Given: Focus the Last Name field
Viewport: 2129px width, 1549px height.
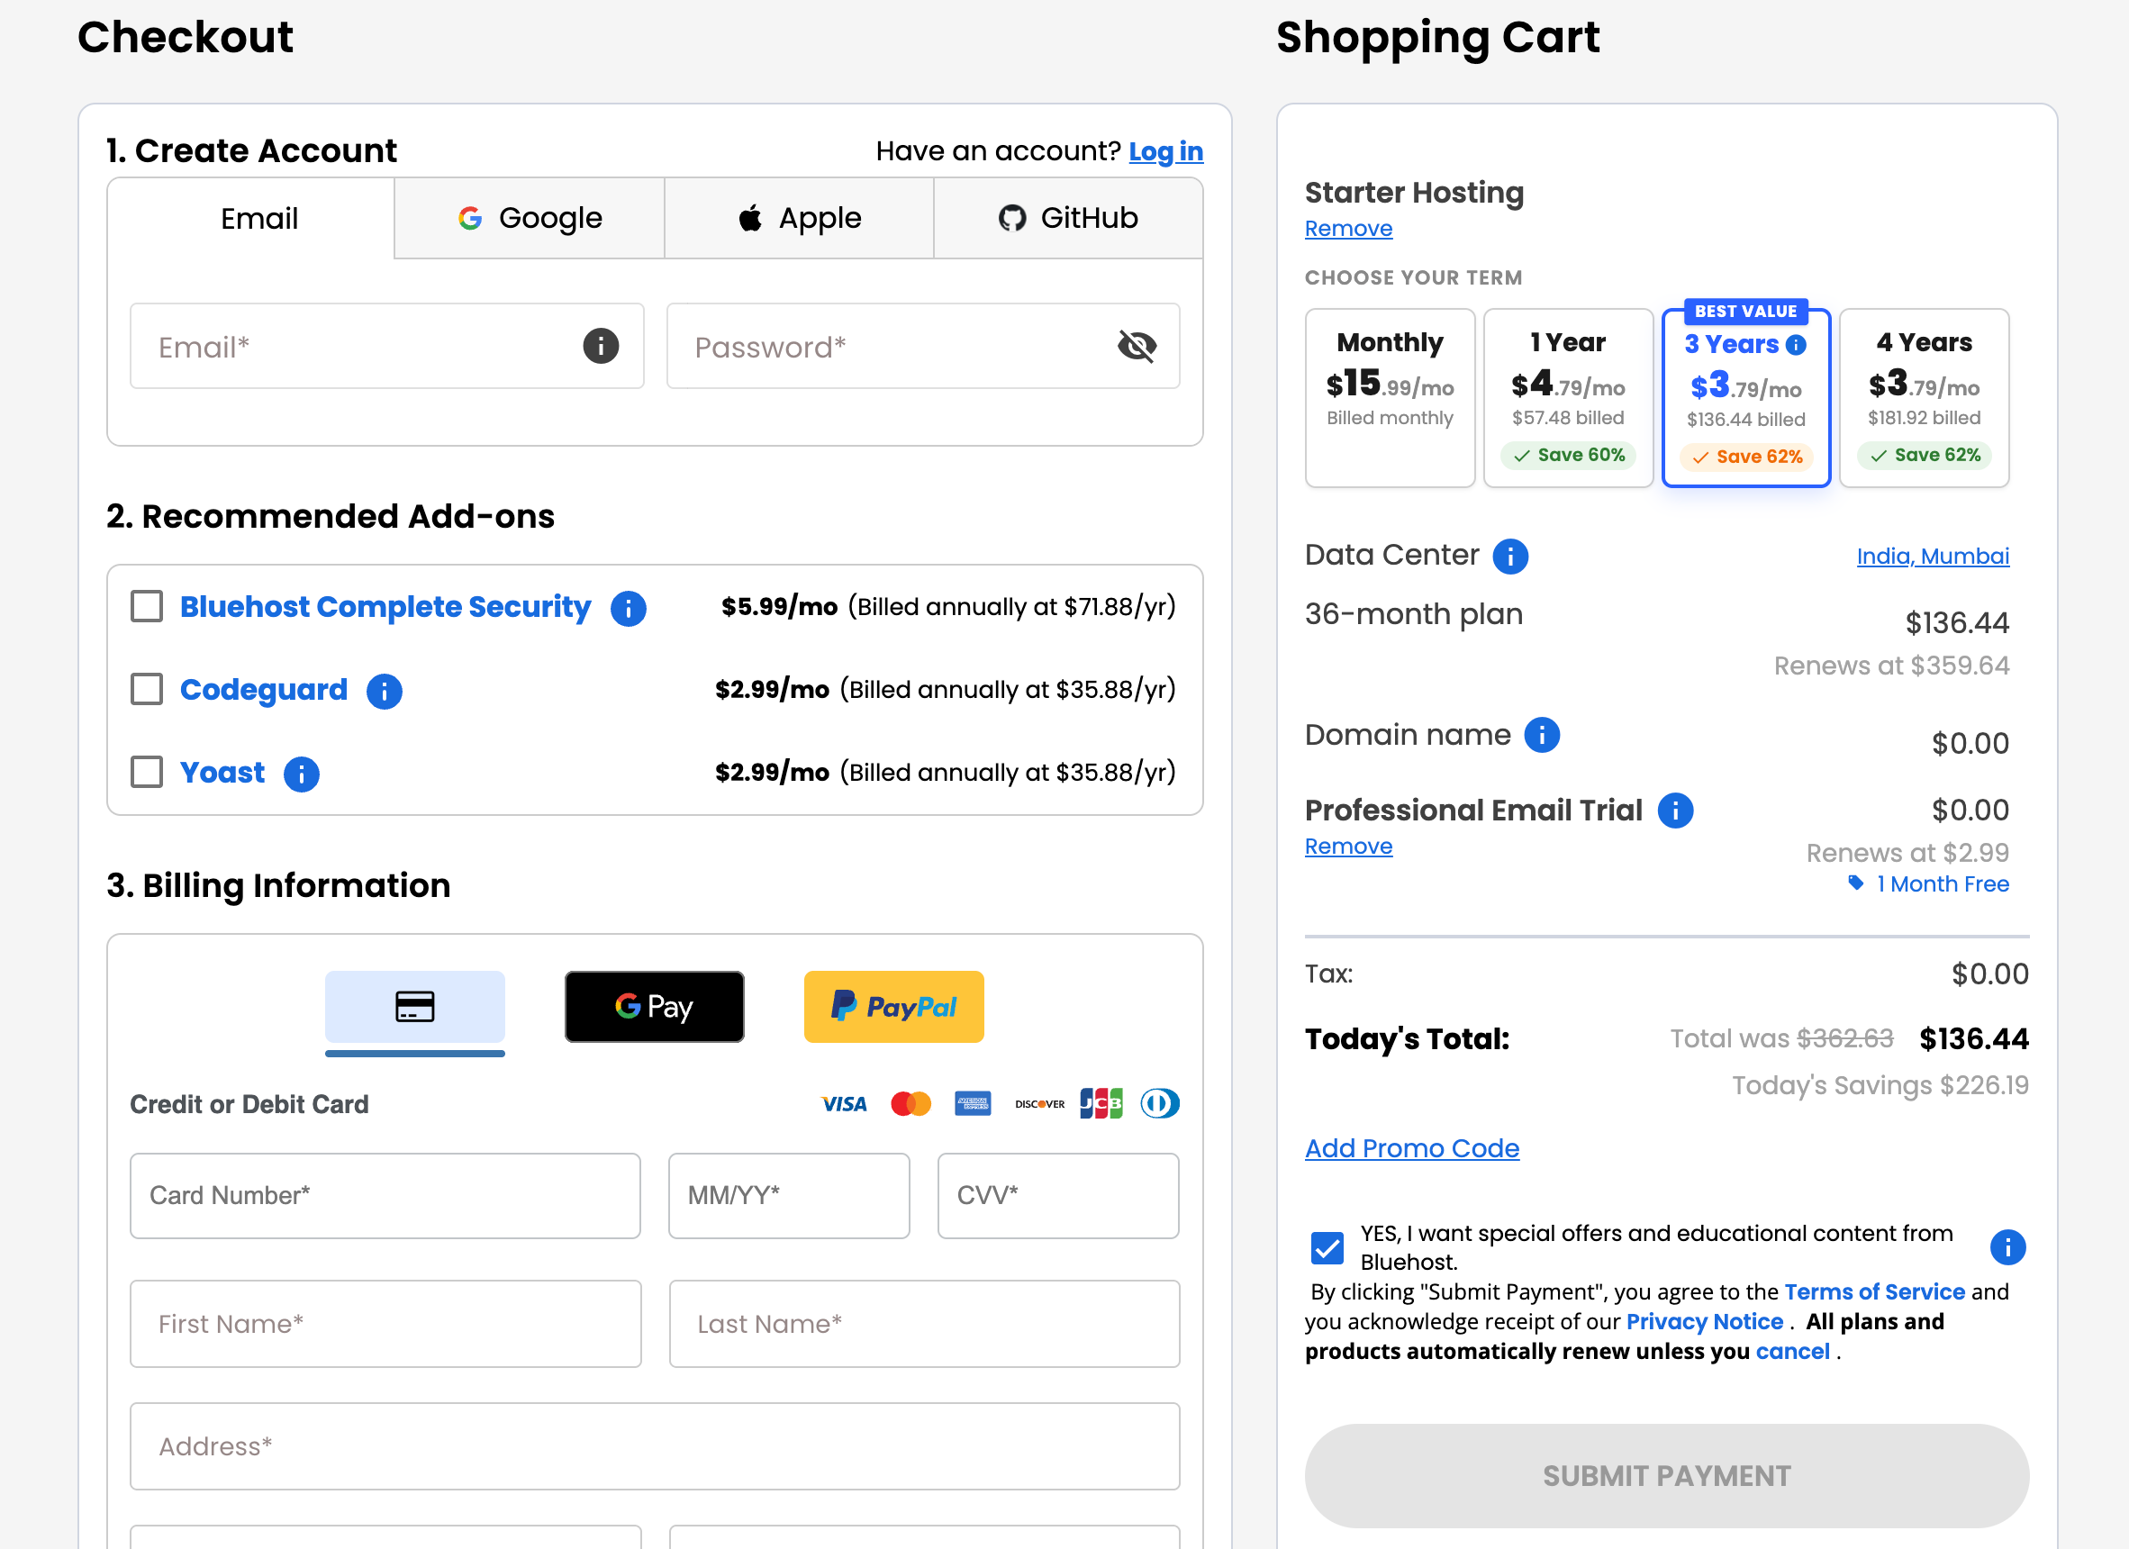Looking at the screenshot, I should click(924, 1324).
